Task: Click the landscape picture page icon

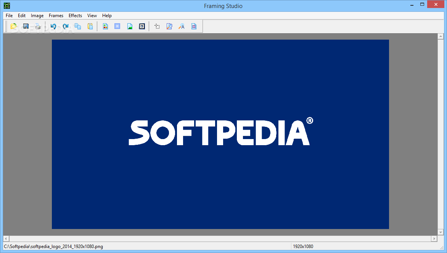Action: click(130, 26)
